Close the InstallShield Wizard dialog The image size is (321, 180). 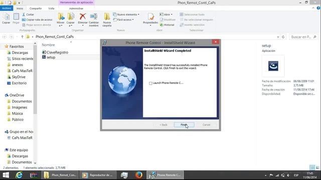216,42
